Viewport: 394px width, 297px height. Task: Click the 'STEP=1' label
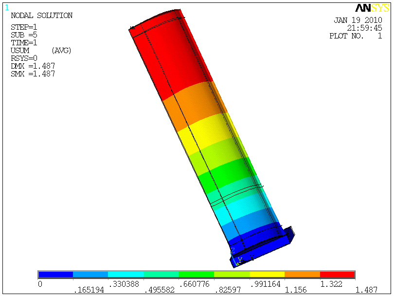pyautogui.click(x=24, y=27)
